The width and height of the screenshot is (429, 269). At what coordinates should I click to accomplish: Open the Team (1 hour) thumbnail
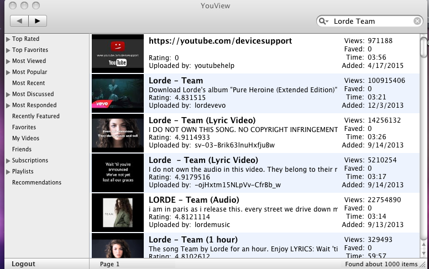118,245
